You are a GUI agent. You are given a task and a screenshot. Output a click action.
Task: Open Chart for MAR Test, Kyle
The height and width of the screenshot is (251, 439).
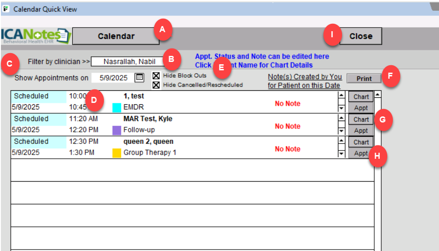(x=361, y=120)
